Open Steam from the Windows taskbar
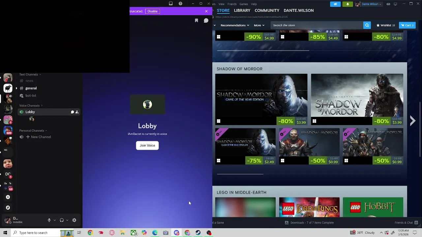This screenshot has height=237, width=422. [198, 233]
